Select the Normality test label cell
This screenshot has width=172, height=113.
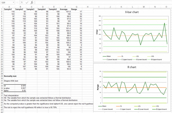tap(11, 76)
